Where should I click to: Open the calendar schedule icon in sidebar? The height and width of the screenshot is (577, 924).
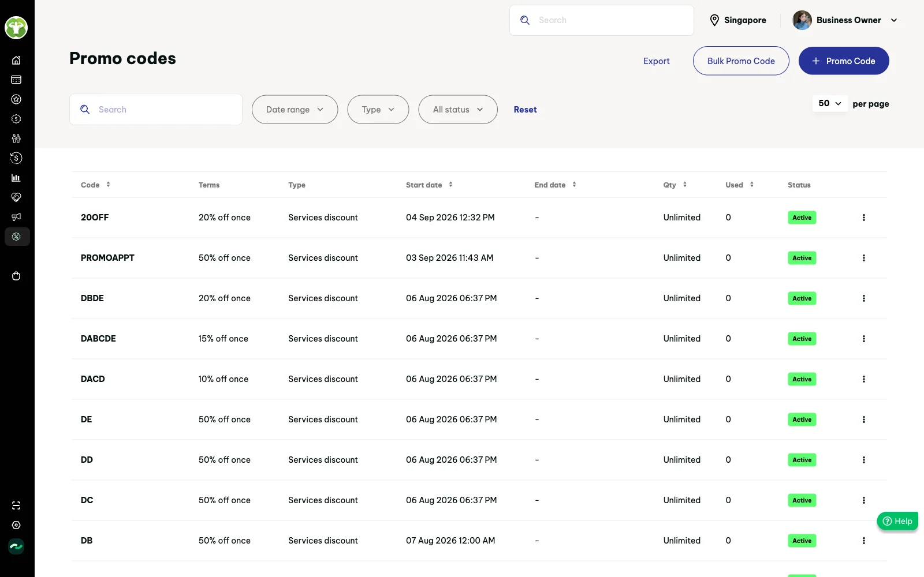16,80
